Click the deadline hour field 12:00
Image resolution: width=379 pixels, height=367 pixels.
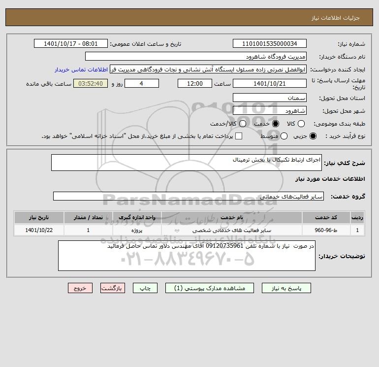click(x=195, y=83)
